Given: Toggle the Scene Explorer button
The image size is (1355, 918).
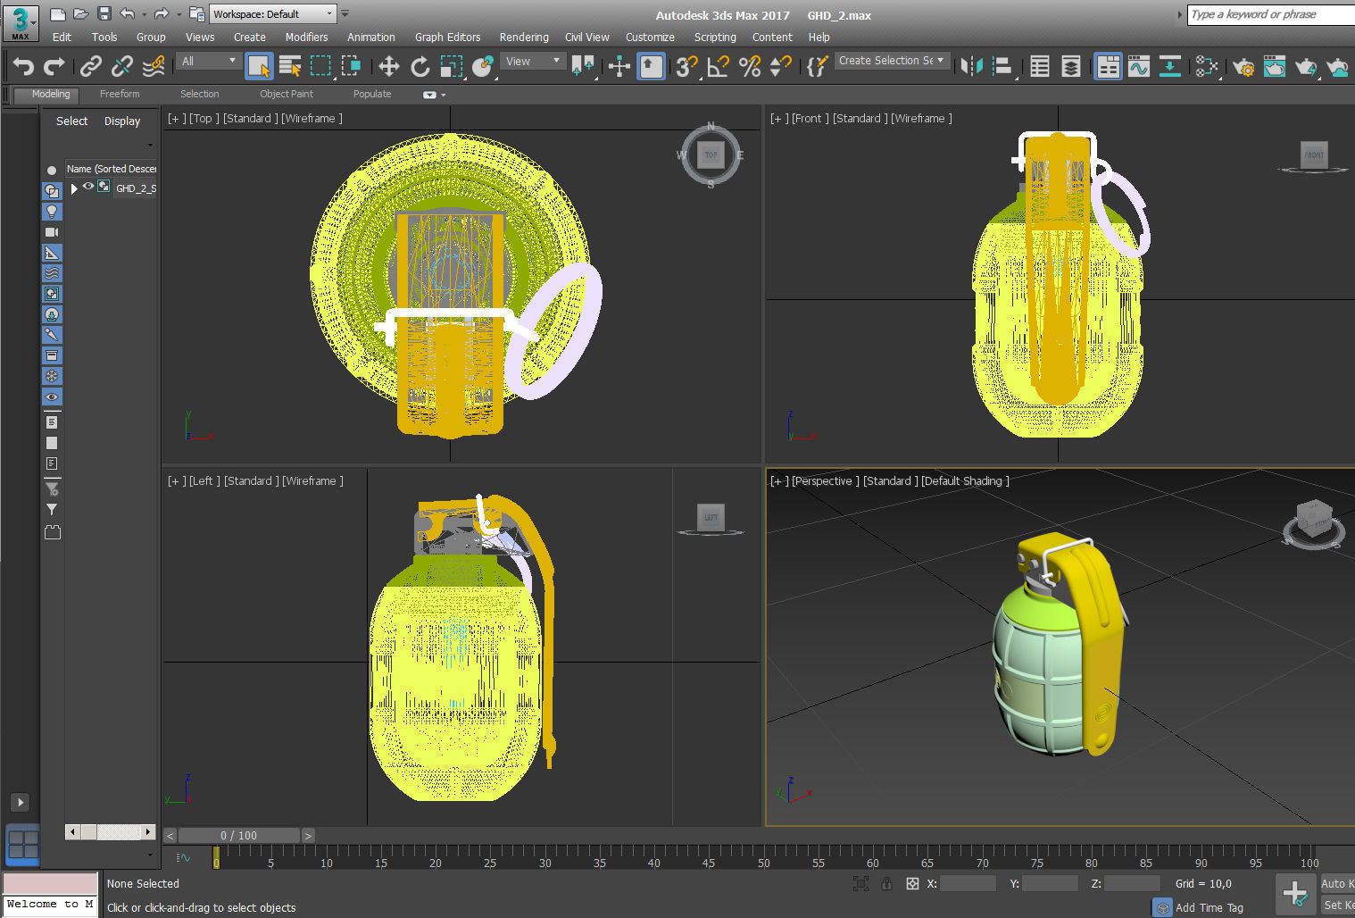Looking at the screenshot, I should point(1040,66).
